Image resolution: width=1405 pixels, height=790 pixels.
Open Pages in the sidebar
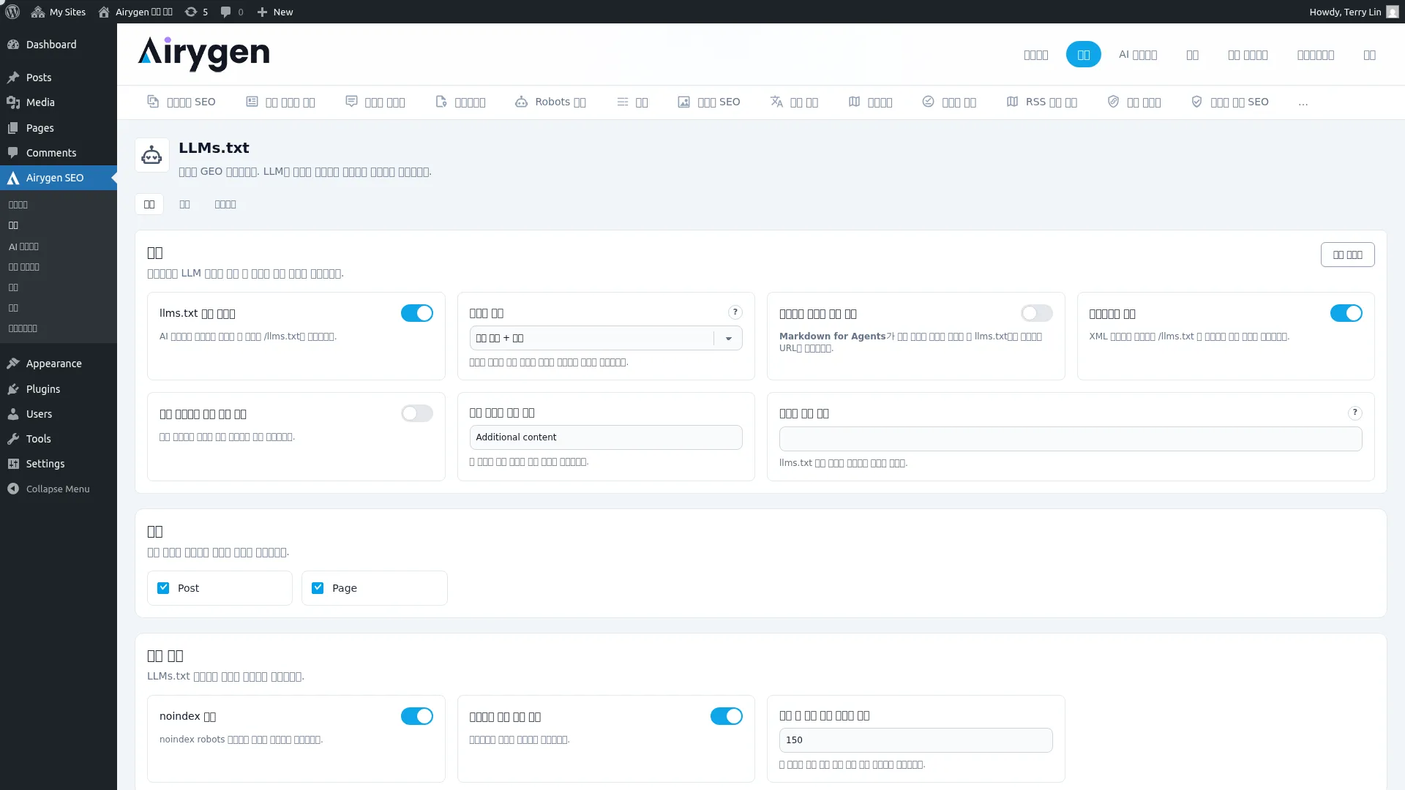59,128
